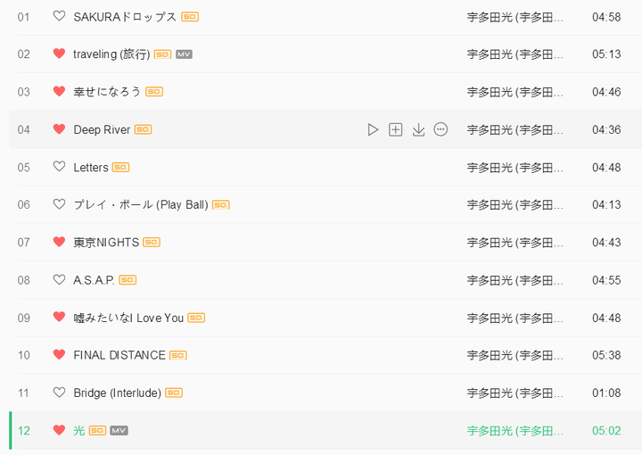Select song title FINAL DISTANCE
This screenshot has height=455, width=642.
tap(119, 355)
